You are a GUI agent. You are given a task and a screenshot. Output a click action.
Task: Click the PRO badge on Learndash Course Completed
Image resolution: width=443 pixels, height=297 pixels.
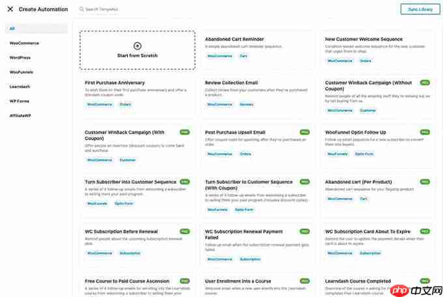coord(425,281)
